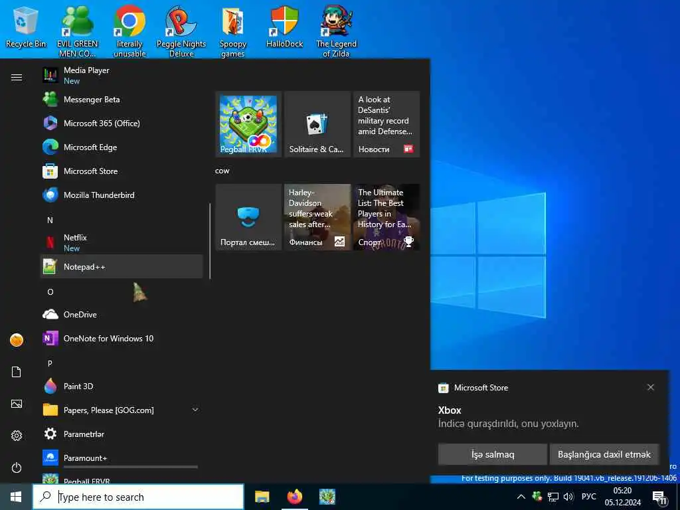The image size is (680, 510).
Task: Jump to letter O section header
Action: [50, 292]
